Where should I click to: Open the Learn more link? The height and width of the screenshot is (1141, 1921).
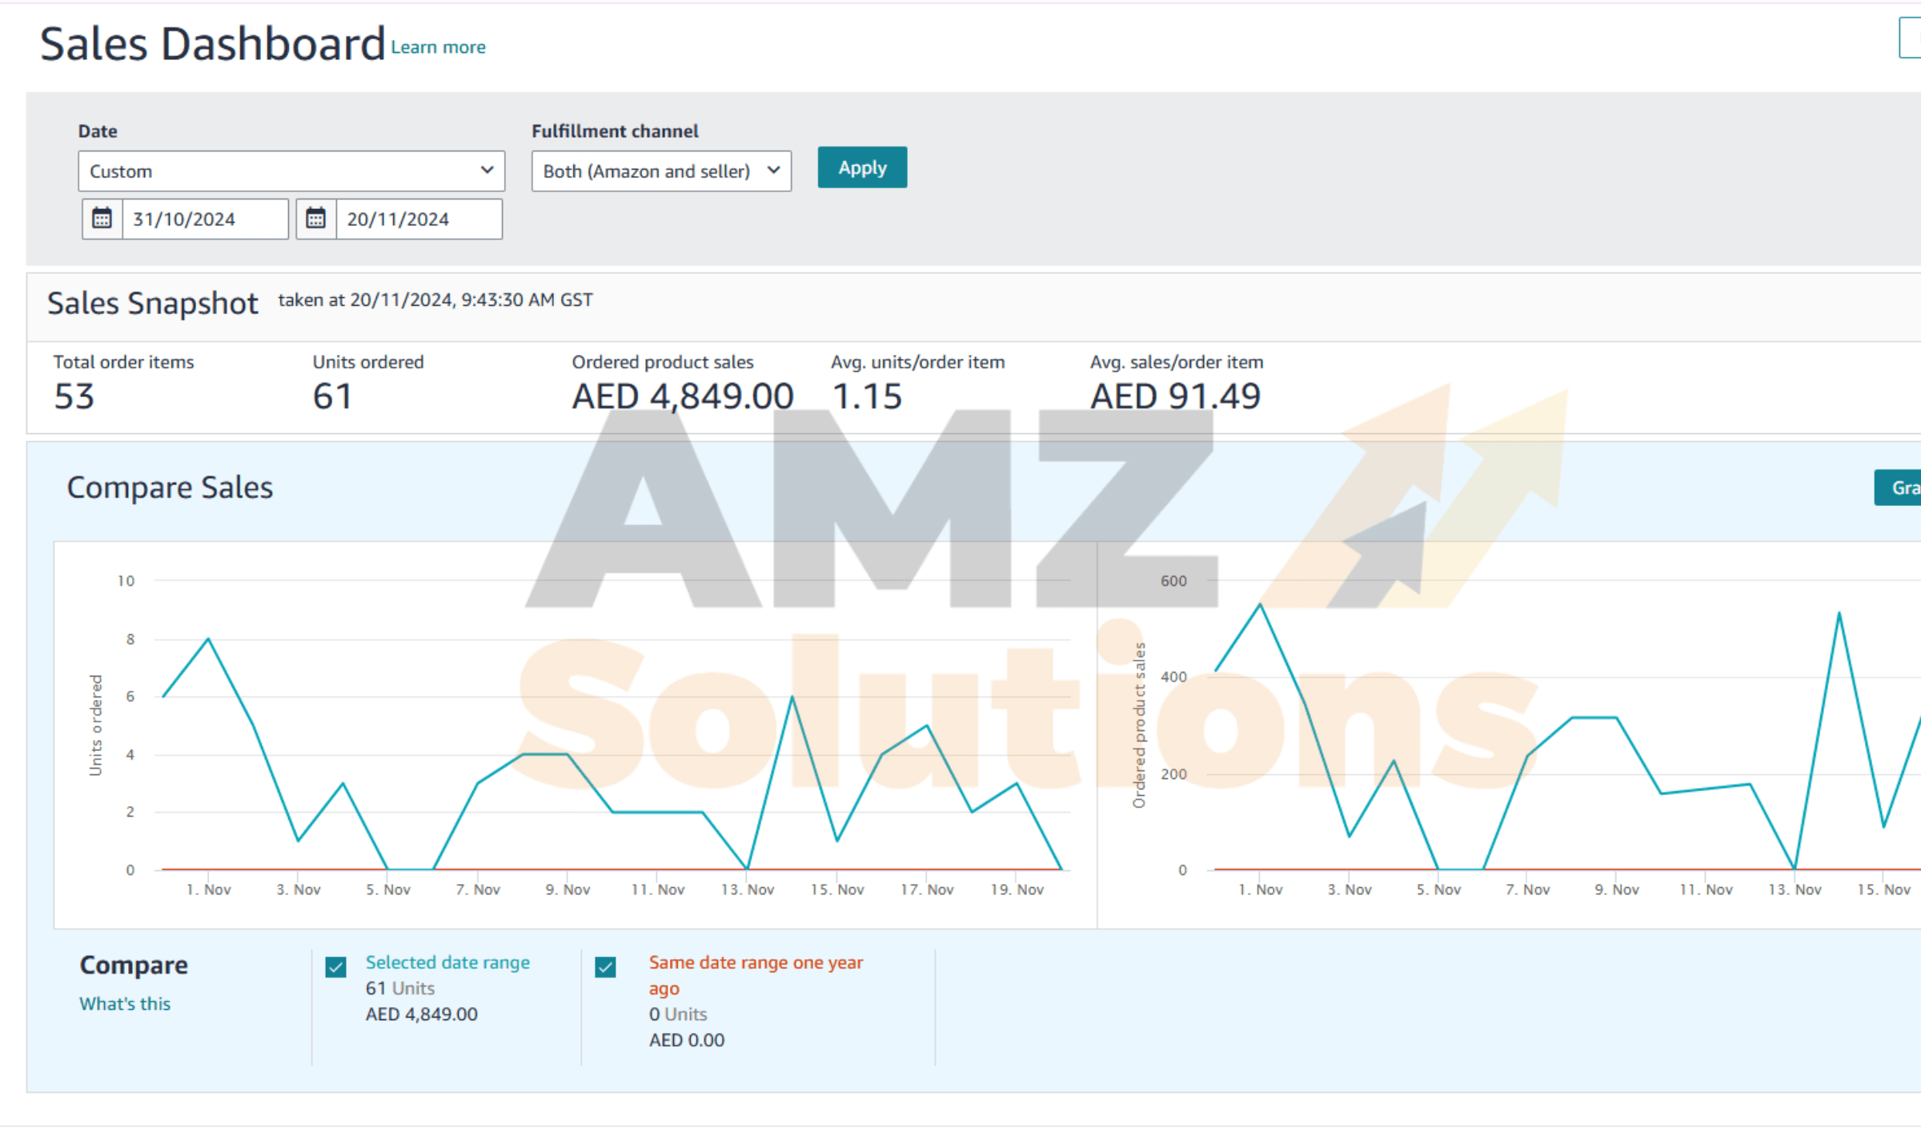[438, 47]
